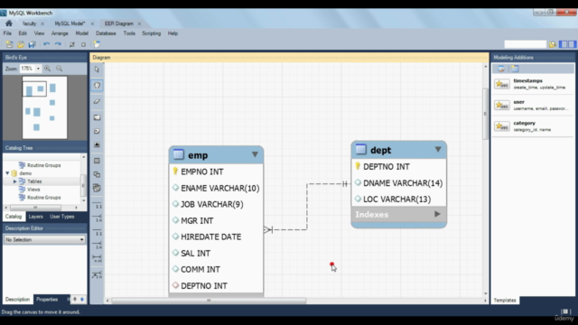Screen dimensions: 578x325
Task: Add the timestamps template
Action: (533, 84)
